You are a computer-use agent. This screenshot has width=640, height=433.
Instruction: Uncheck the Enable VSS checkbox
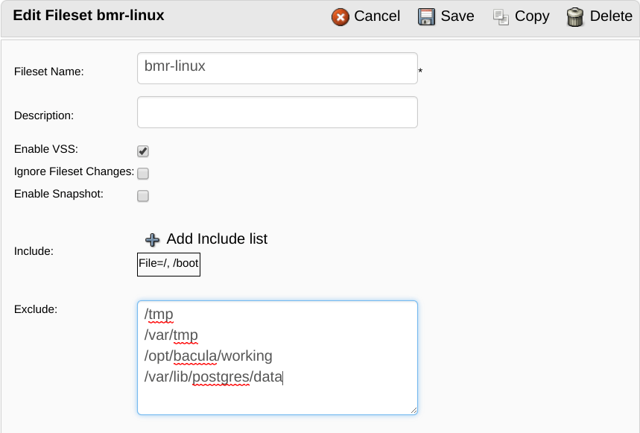coord(143,151)
